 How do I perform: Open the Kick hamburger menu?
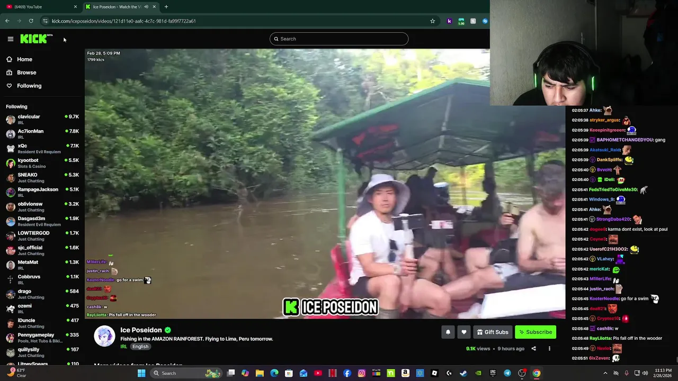coord(10,39)
